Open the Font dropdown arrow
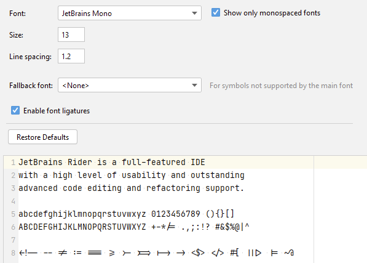This screenshot has width=367, height=263. [x=194, y=13]
